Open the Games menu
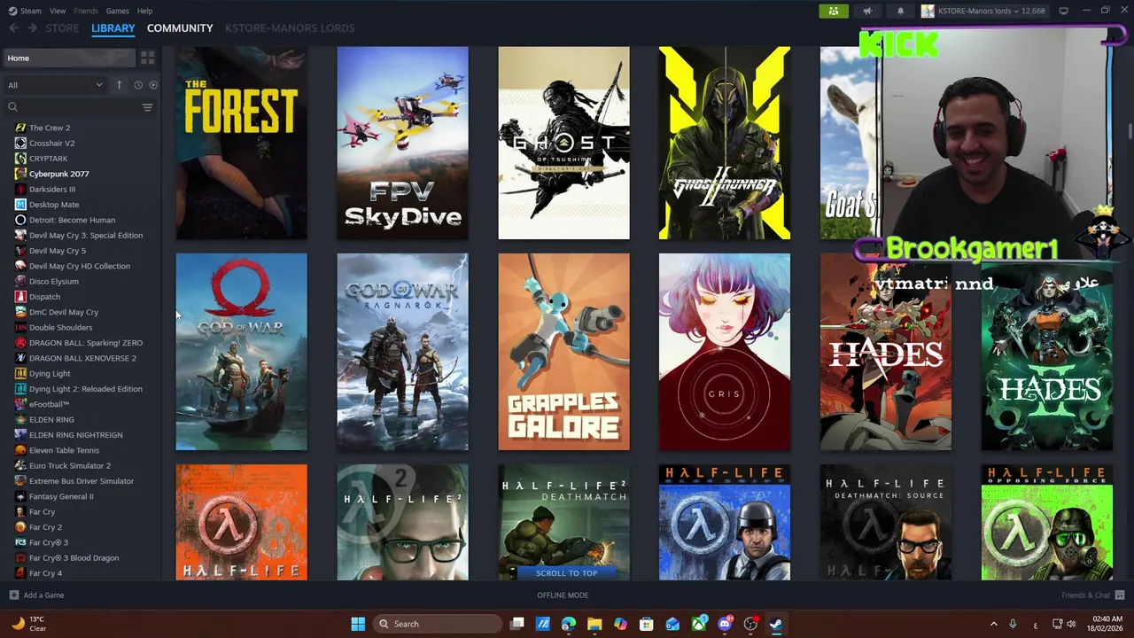The image size is (1134, 638). coord(117,11)
